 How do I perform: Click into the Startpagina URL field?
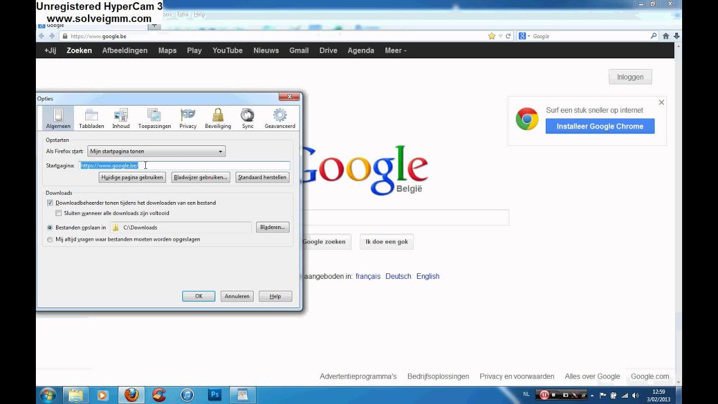[185, 166]
